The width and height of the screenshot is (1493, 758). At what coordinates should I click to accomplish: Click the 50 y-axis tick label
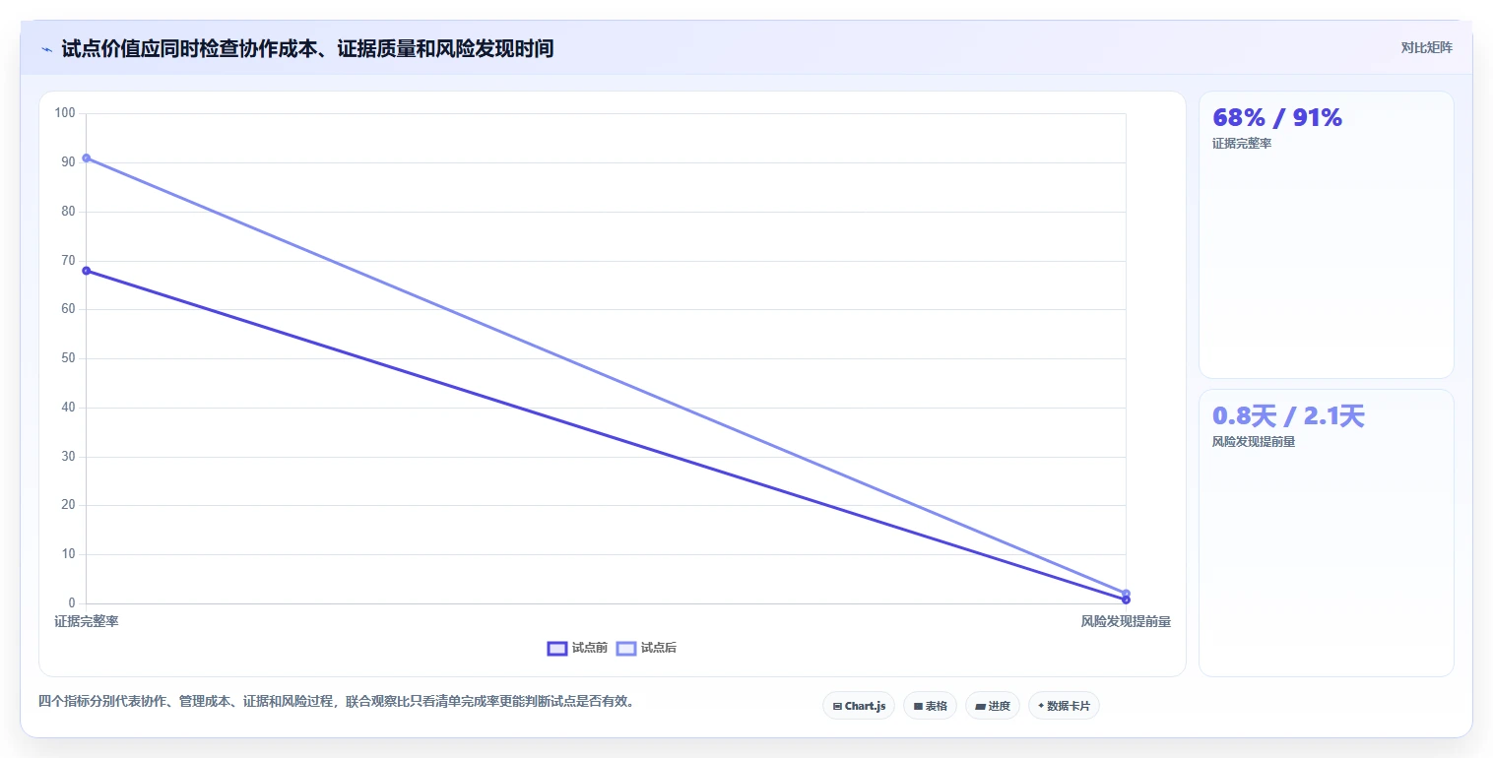[68, 358]
